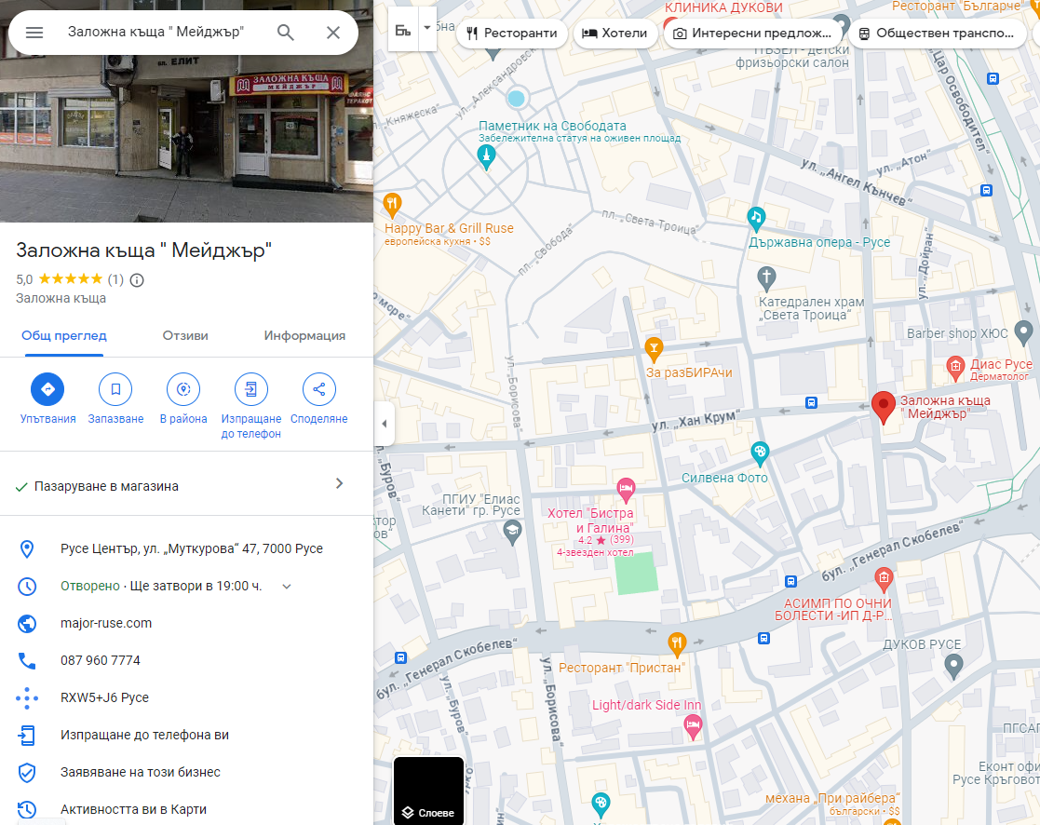Viewport: 1040px width, 825px height.
Task: Click the Паметник на Свободата marker
Action: [x=486, y=156]
